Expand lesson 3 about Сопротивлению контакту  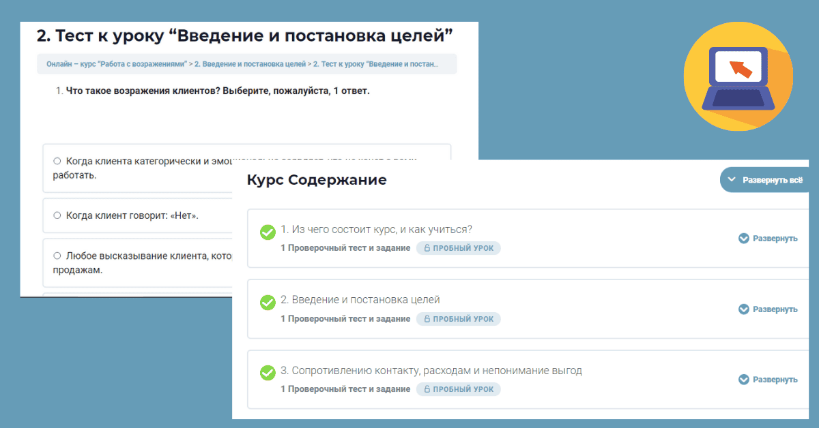(768, 380)
